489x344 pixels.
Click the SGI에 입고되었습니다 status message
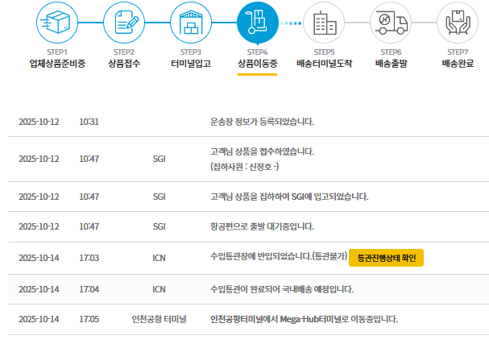tap(288, 197)
